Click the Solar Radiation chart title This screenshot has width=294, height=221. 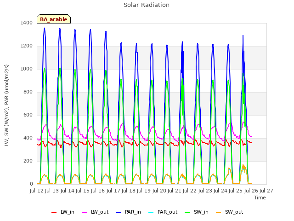coord(147,5)
